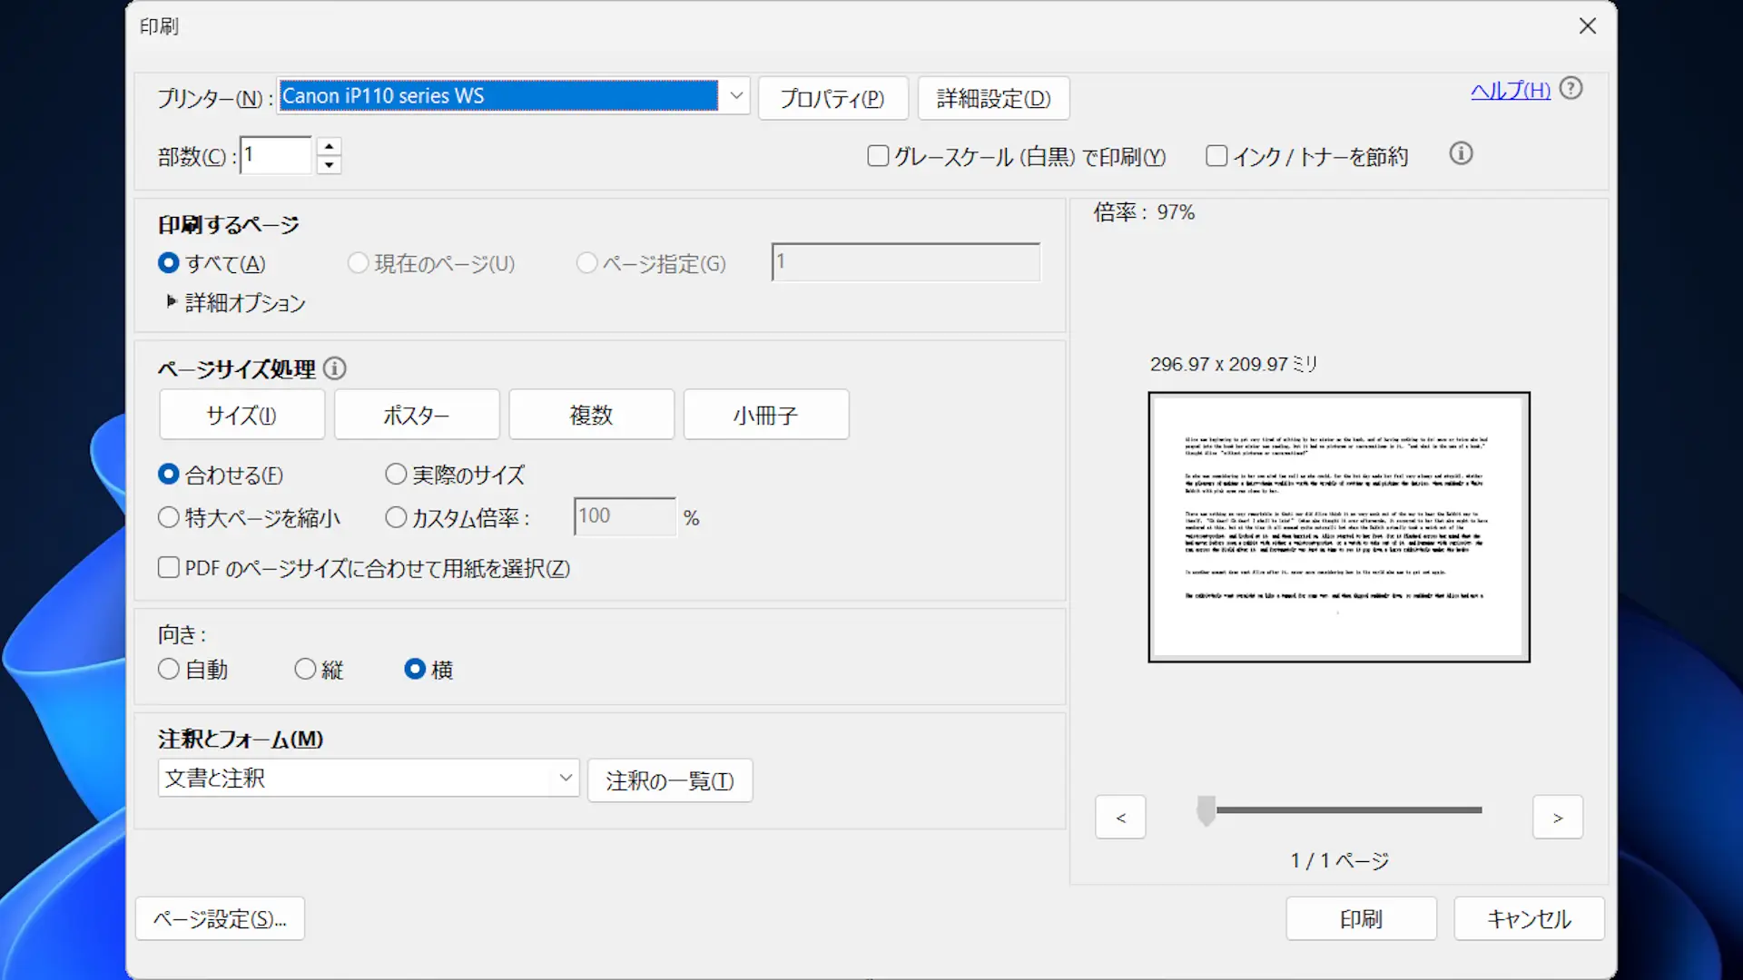Image resolution: width=1743 pixels, height=980 pixels.
Task: Switch to the 複数 tab
Action: (591, 415)
